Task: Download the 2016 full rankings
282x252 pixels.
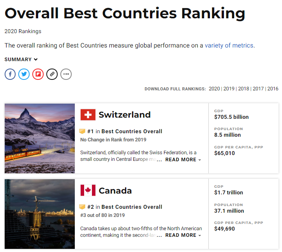Action: point(273,89)
